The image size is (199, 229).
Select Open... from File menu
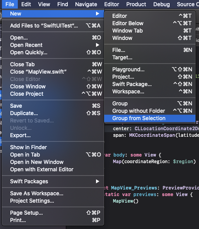click(x=53, y=38)
